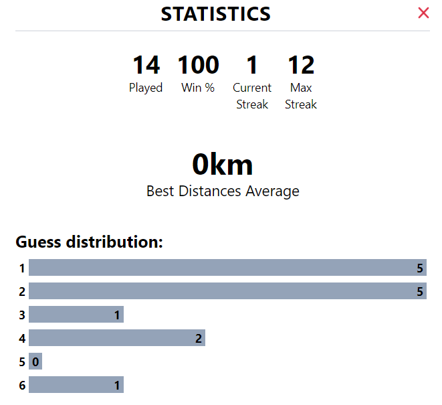Click the distribution bar for guess 4
442x405 pixels.
point(117,338)
